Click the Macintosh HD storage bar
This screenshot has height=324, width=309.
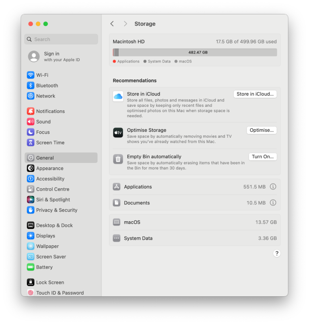[x=195, y=52]
